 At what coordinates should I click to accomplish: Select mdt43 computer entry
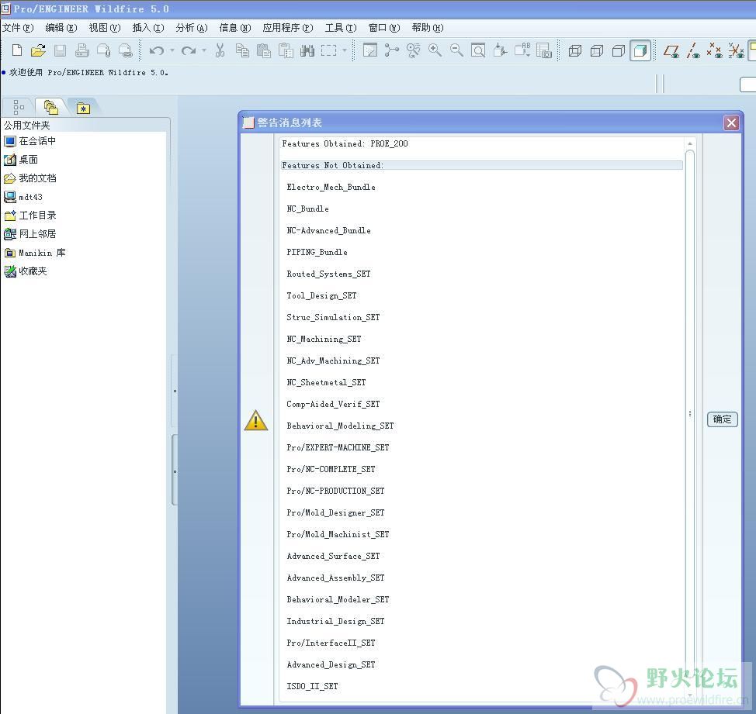pyautogui.click(x=23, y=197)
